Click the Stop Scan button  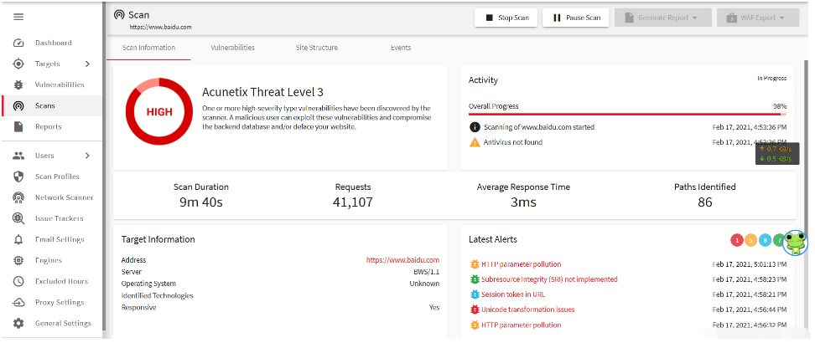[506, 18]
